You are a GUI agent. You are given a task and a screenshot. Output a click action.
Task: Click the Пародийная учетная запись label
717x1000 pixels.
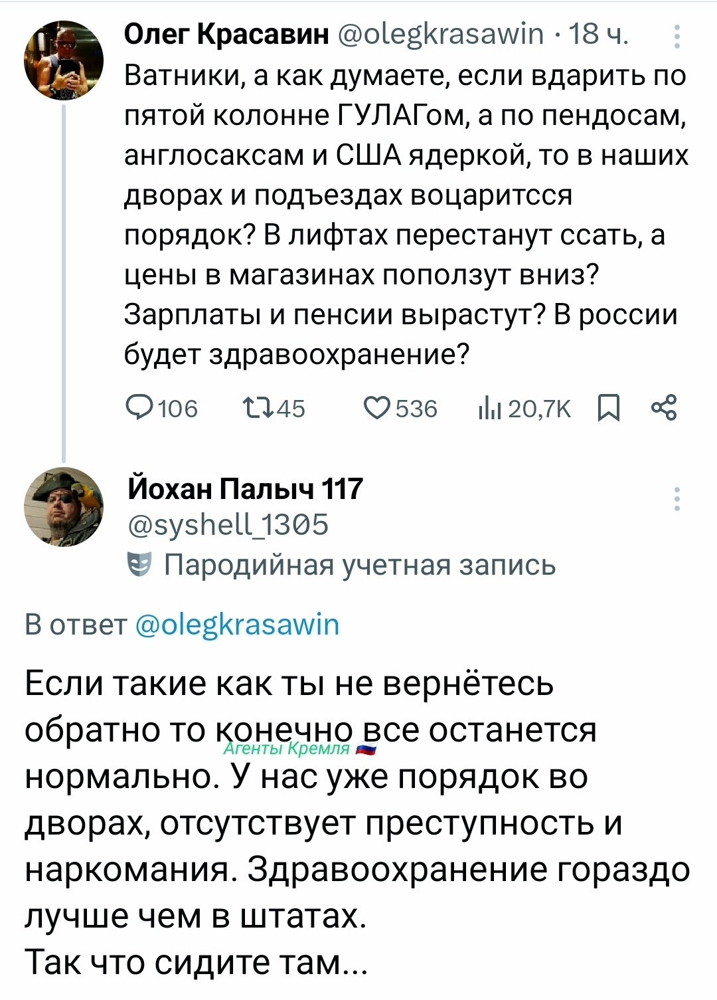coord(358,565)
